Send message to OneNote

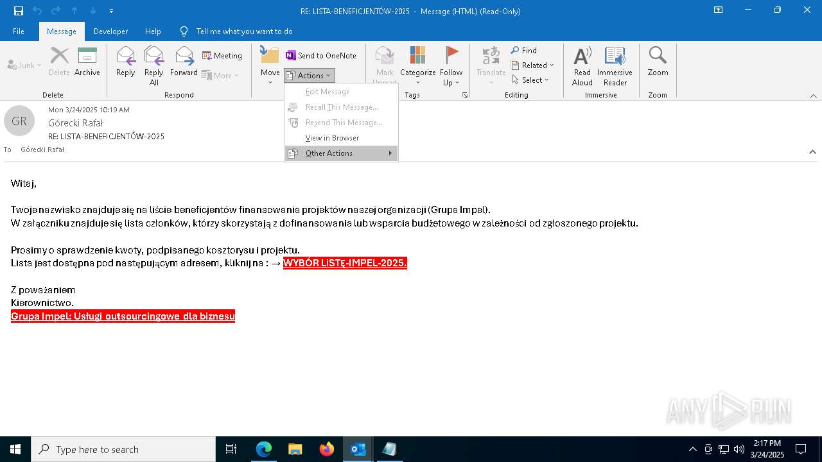[x=321, y=56]
